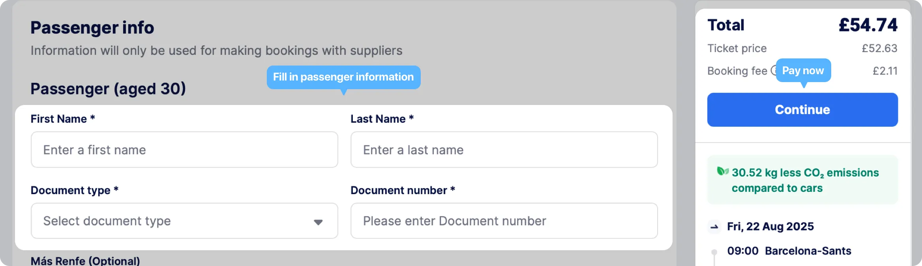Select the Barcelona-Sants station label
922x266 pixels.
pos(808,251)
